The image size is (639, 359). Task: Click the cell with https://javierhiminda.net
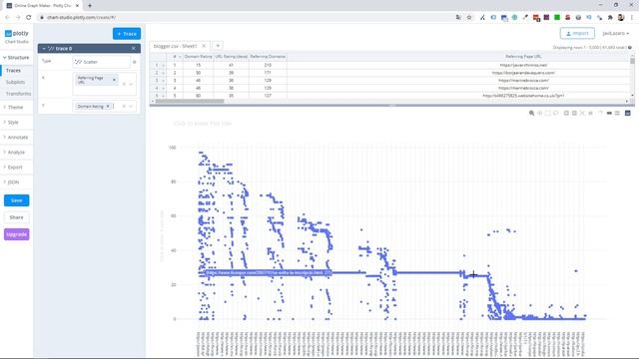523,65
